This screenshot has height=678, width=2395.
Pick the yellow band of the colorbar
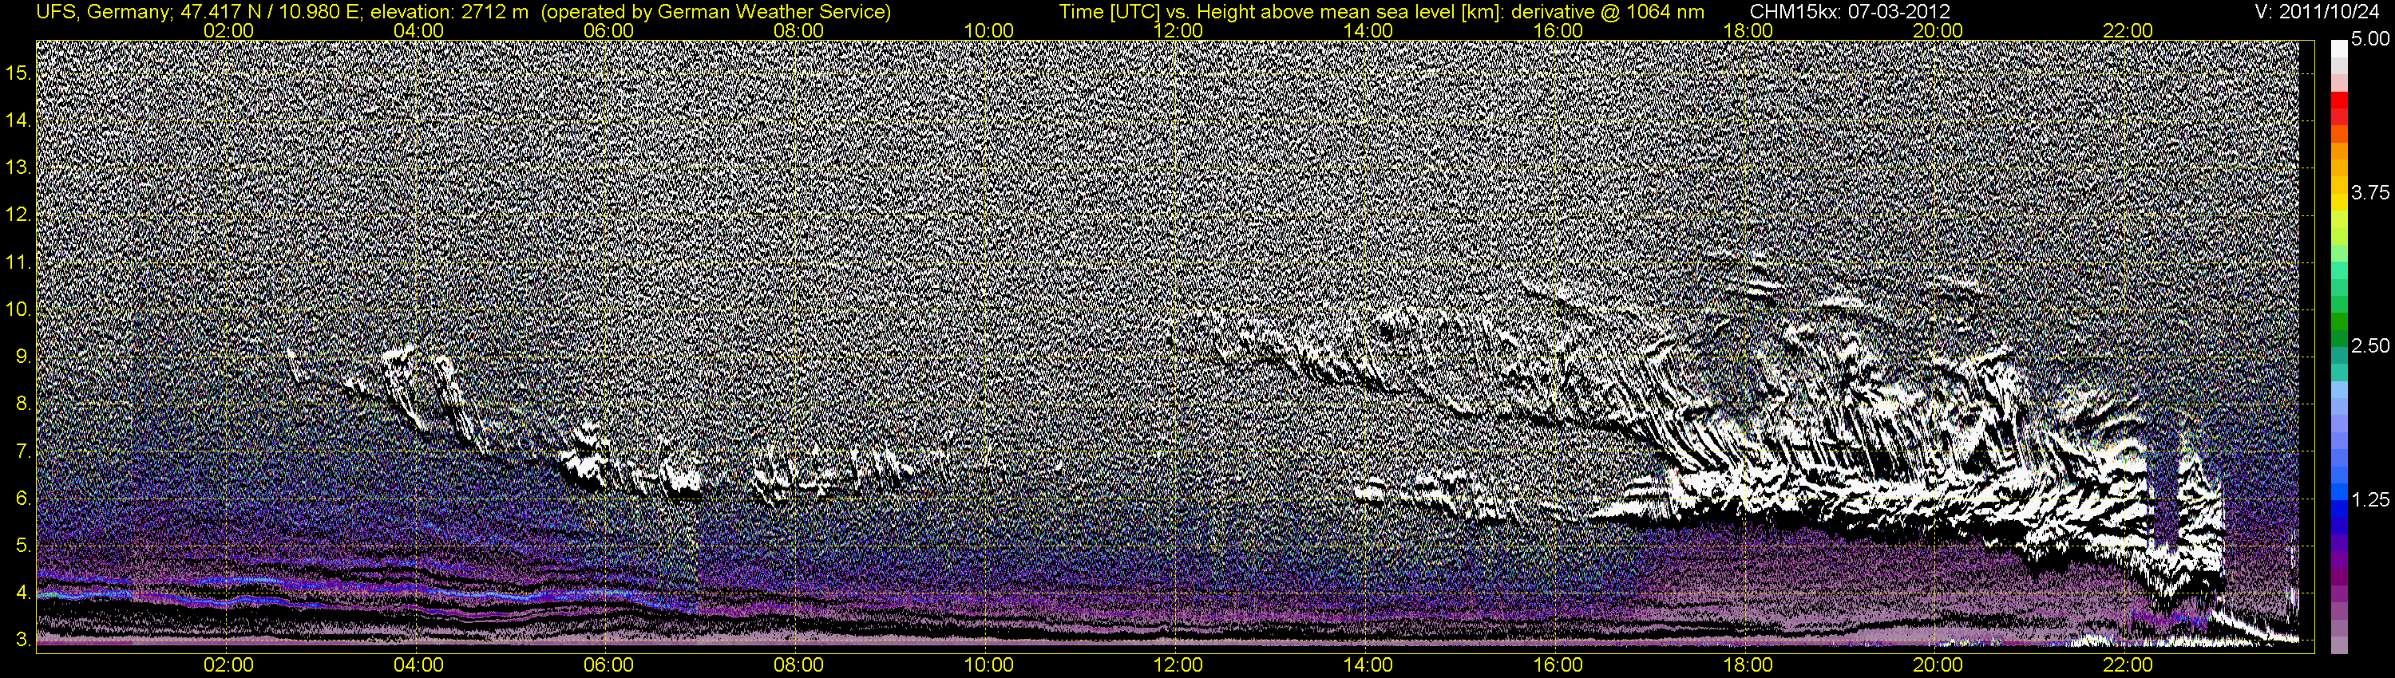2338,203
